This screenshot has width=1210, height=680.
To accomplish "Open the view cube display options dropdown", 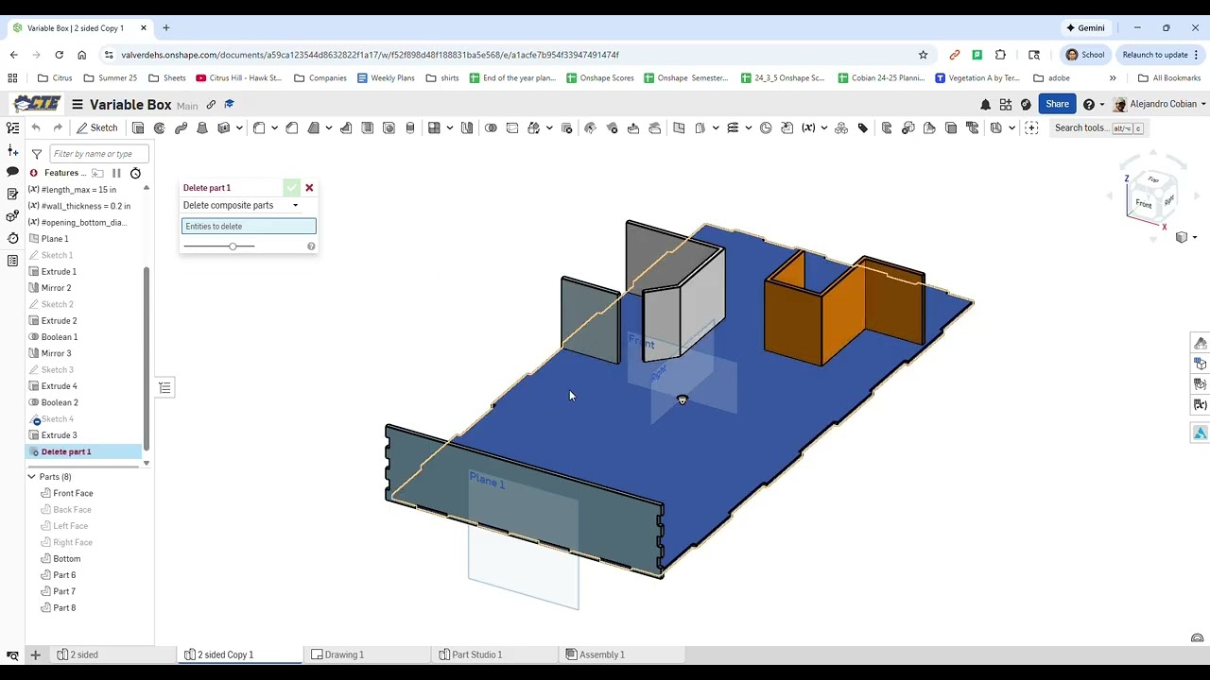I will [x=1185, y=237].
